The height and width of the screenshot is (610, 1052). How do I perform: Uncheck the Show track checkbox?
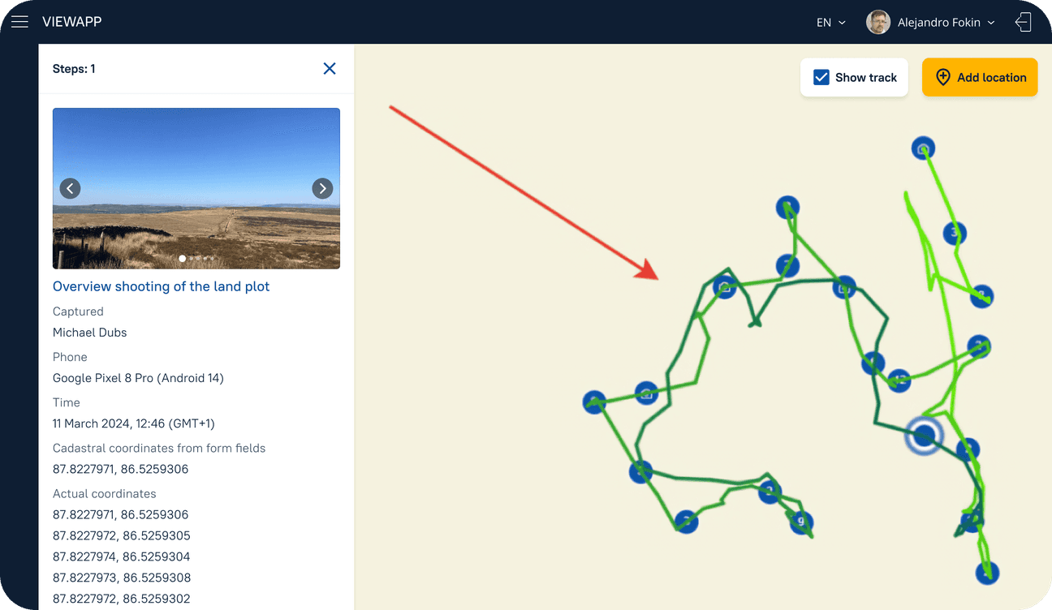(x=821, y=78)
